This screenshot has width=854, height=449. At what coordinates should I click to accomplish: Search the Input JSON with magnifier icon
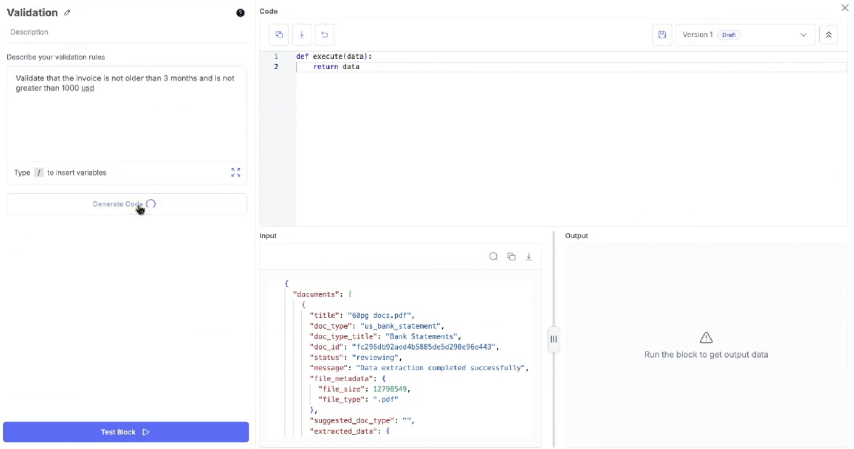click(x=493, y=257)
